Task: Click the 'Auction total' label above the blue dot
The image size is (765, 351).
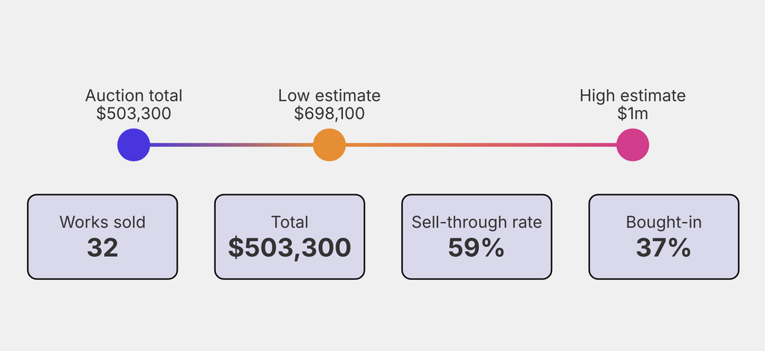Action: click(134, 96)
